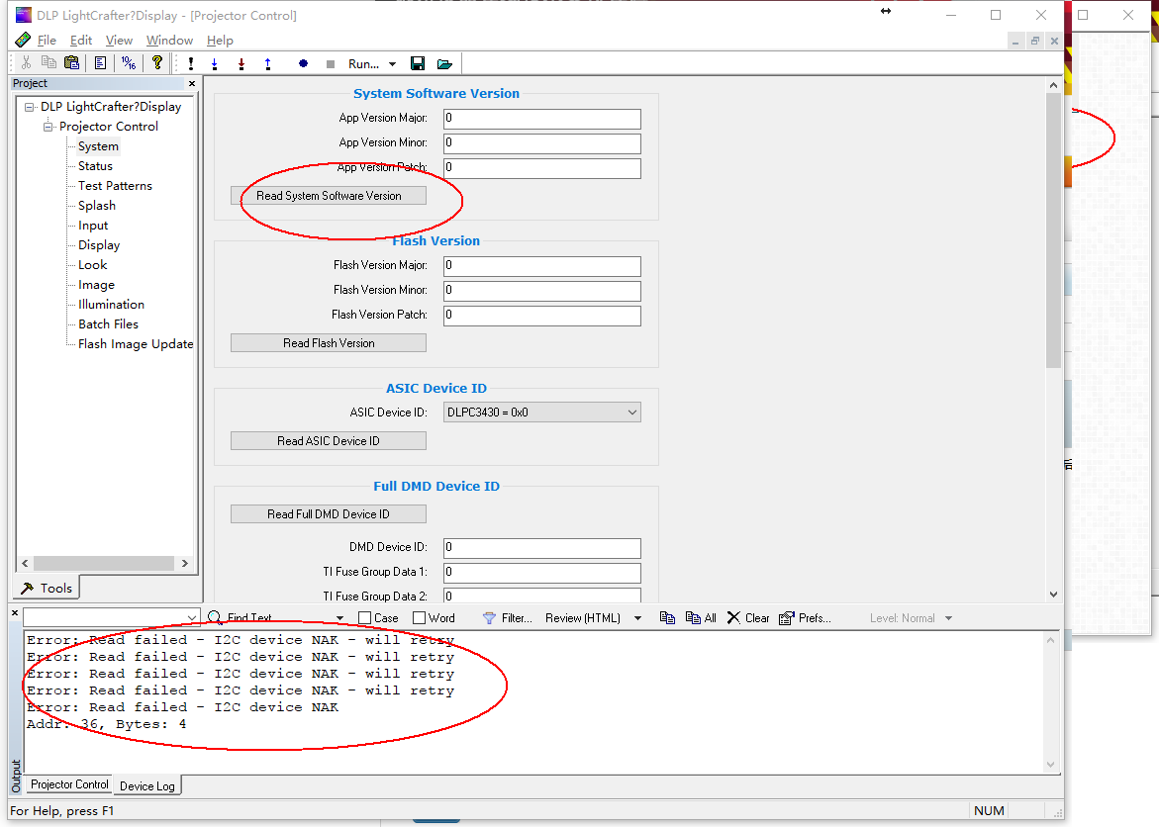Click the DMD Device ID input field
This screenshot has height=827, width=1159.
(541, 548)
